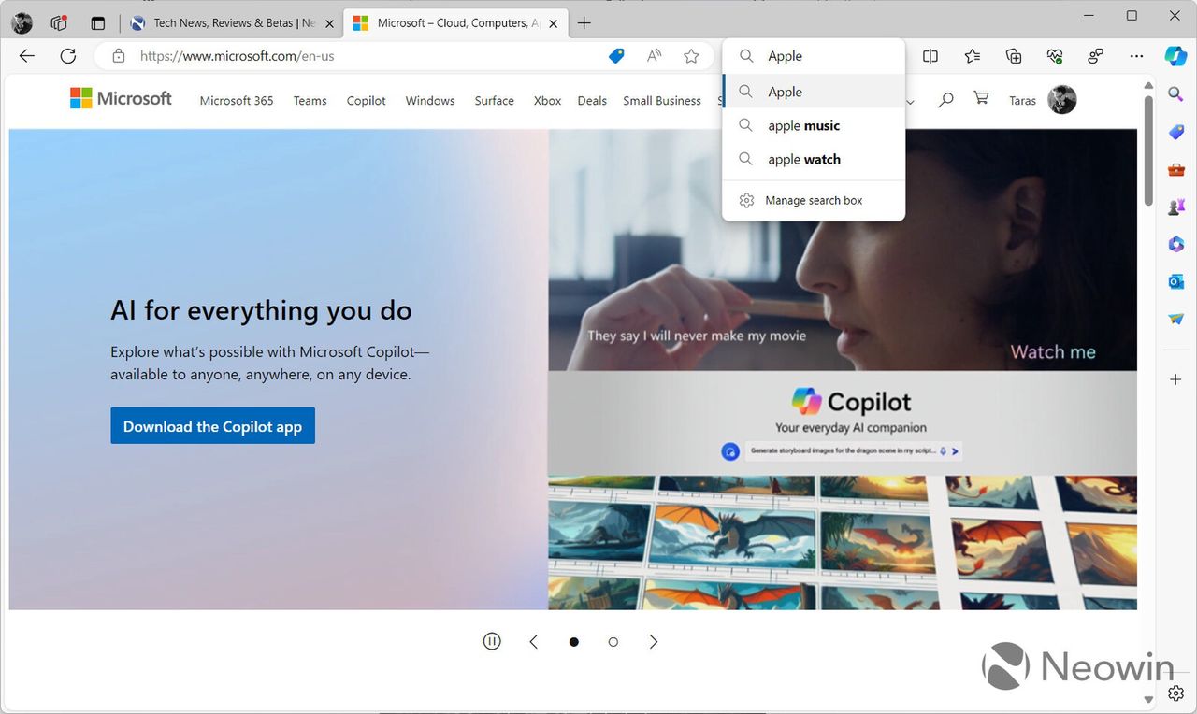Open Xbox nav link
Image resolution: width=1197 pixels, height=714 pixels.
[x=547, y=101]
